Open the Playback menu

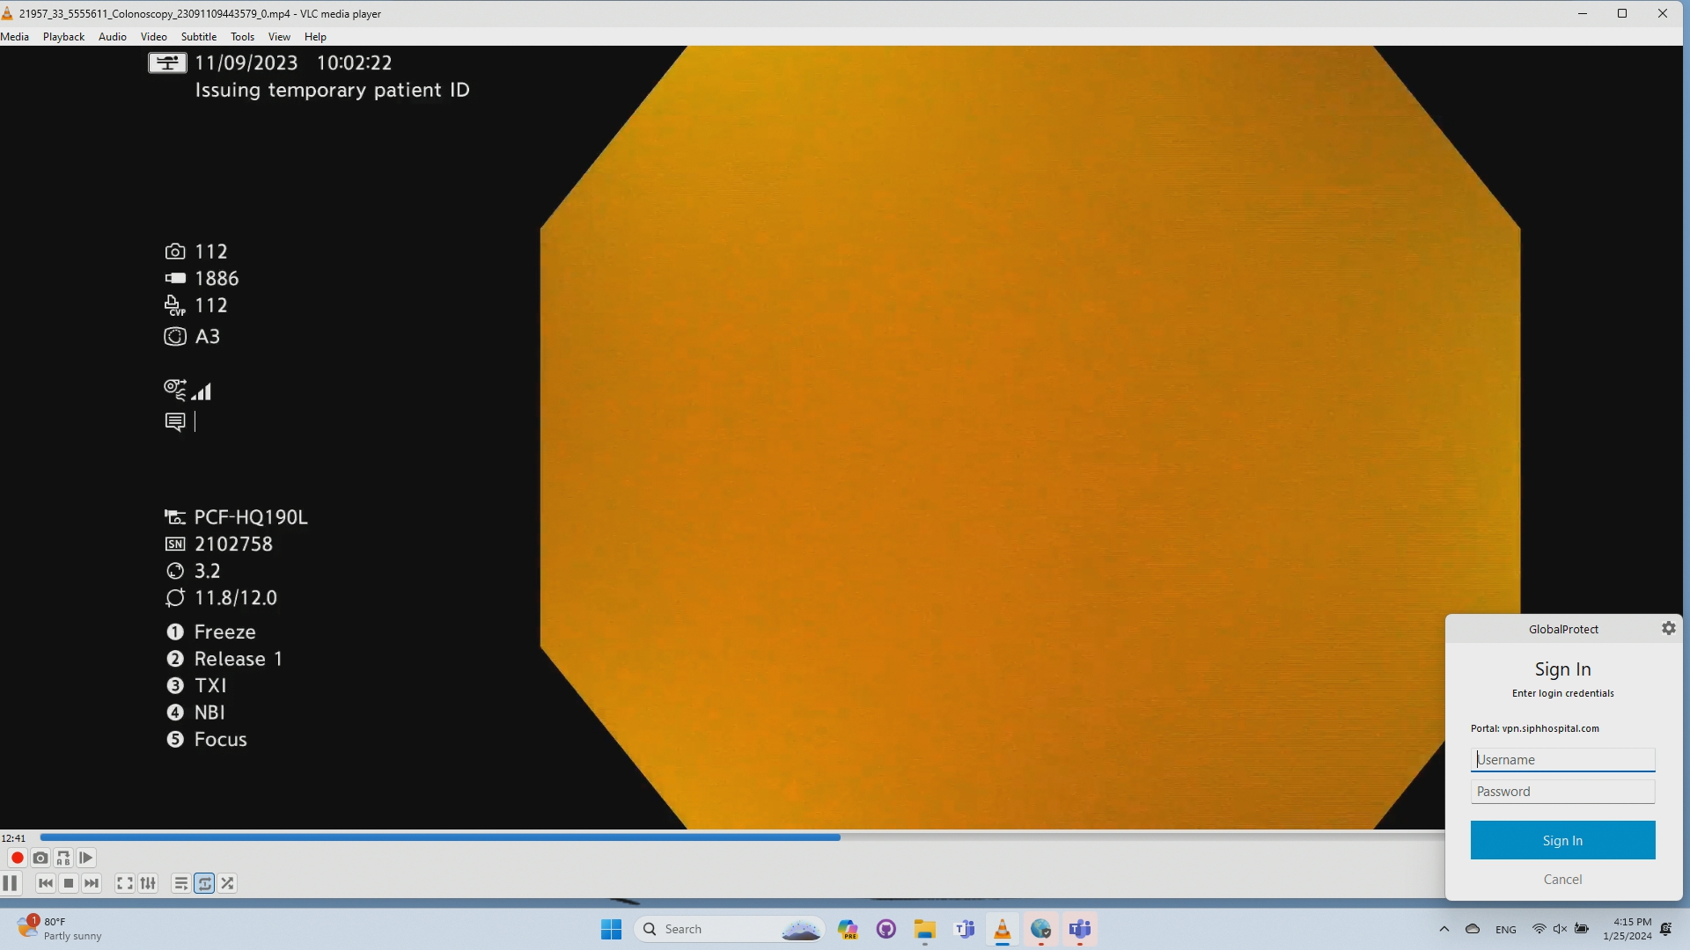click(x=63, y=37)
